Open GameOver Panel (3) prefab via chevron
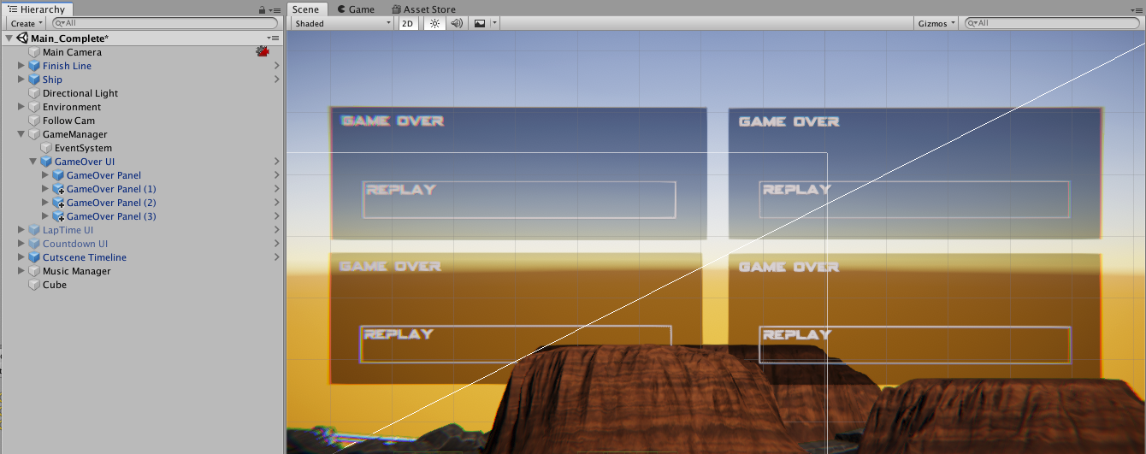 click(x=276, y=216)
